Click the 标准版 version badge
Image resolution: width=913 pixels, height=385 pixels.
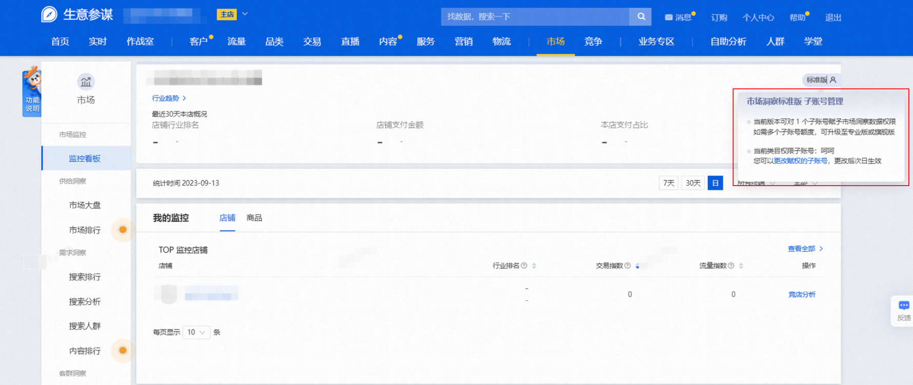pyautogui.click(x=821, y=80)
